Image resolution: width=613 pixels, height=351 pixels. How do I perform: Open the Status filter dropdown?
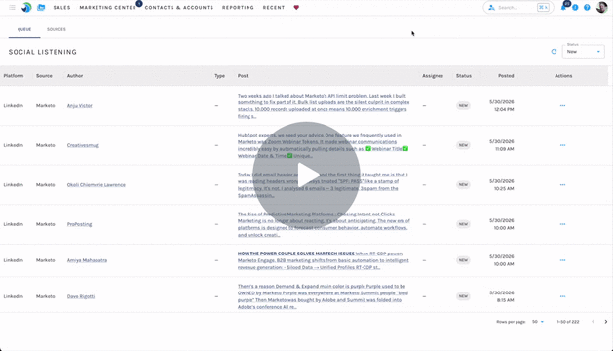tap(584, 52)
